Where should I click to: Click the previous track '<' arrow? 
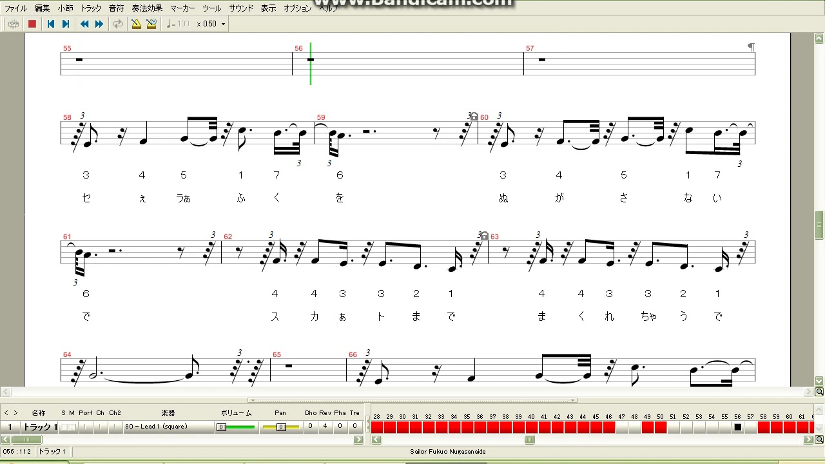(x=6, y=412)
